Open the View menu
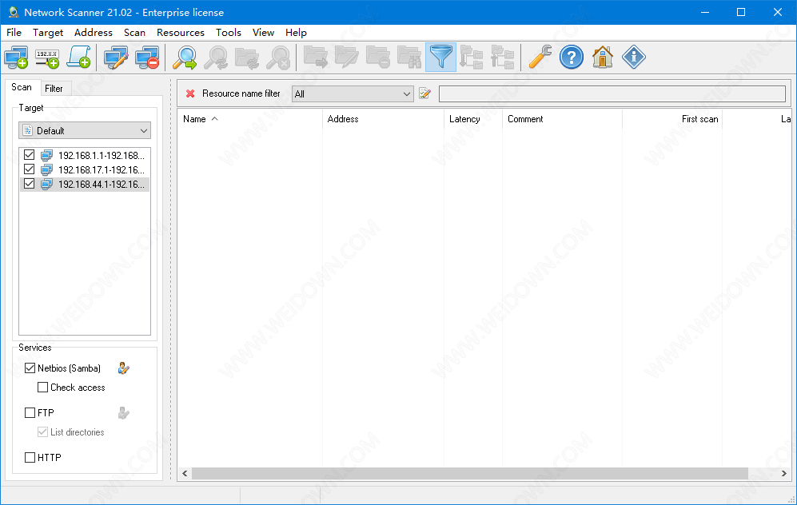 click(263, 33)
